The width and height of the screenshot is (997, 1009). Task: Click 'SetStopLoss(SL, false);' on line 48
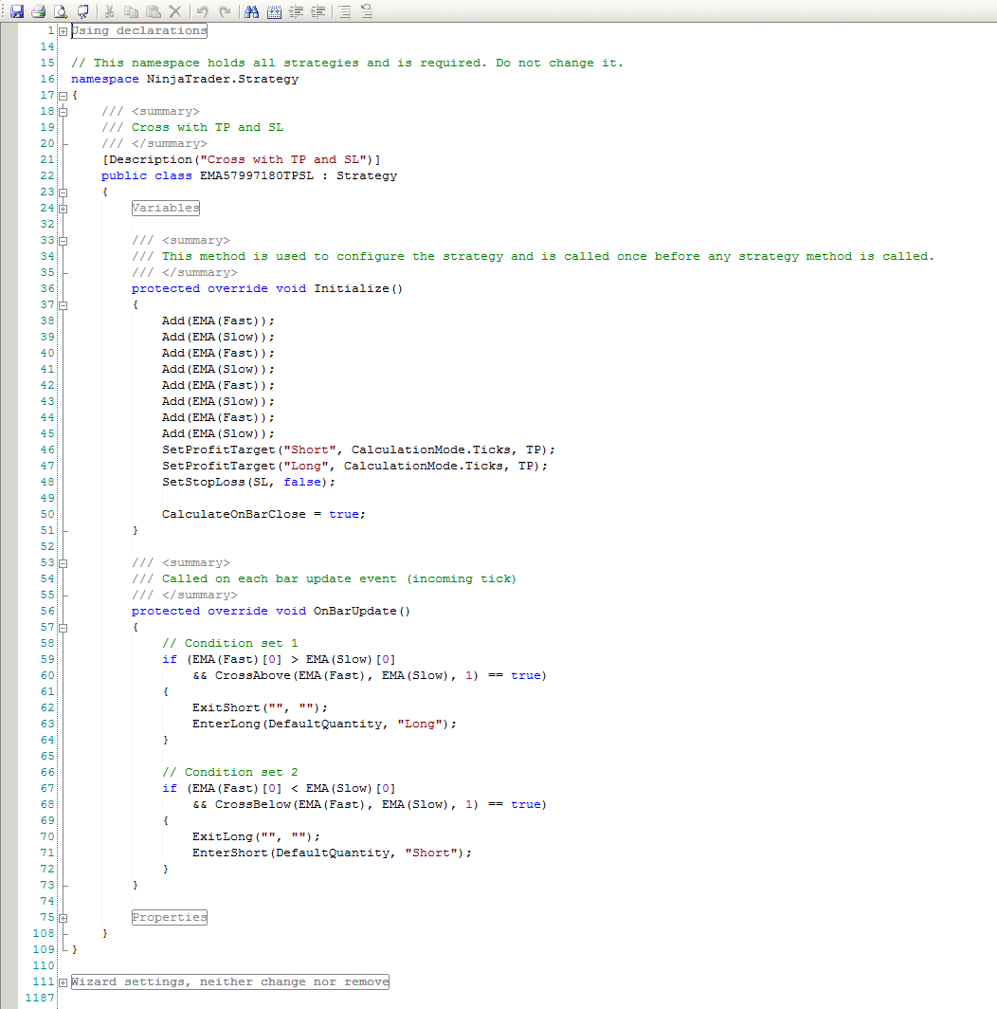pos(248,482)
